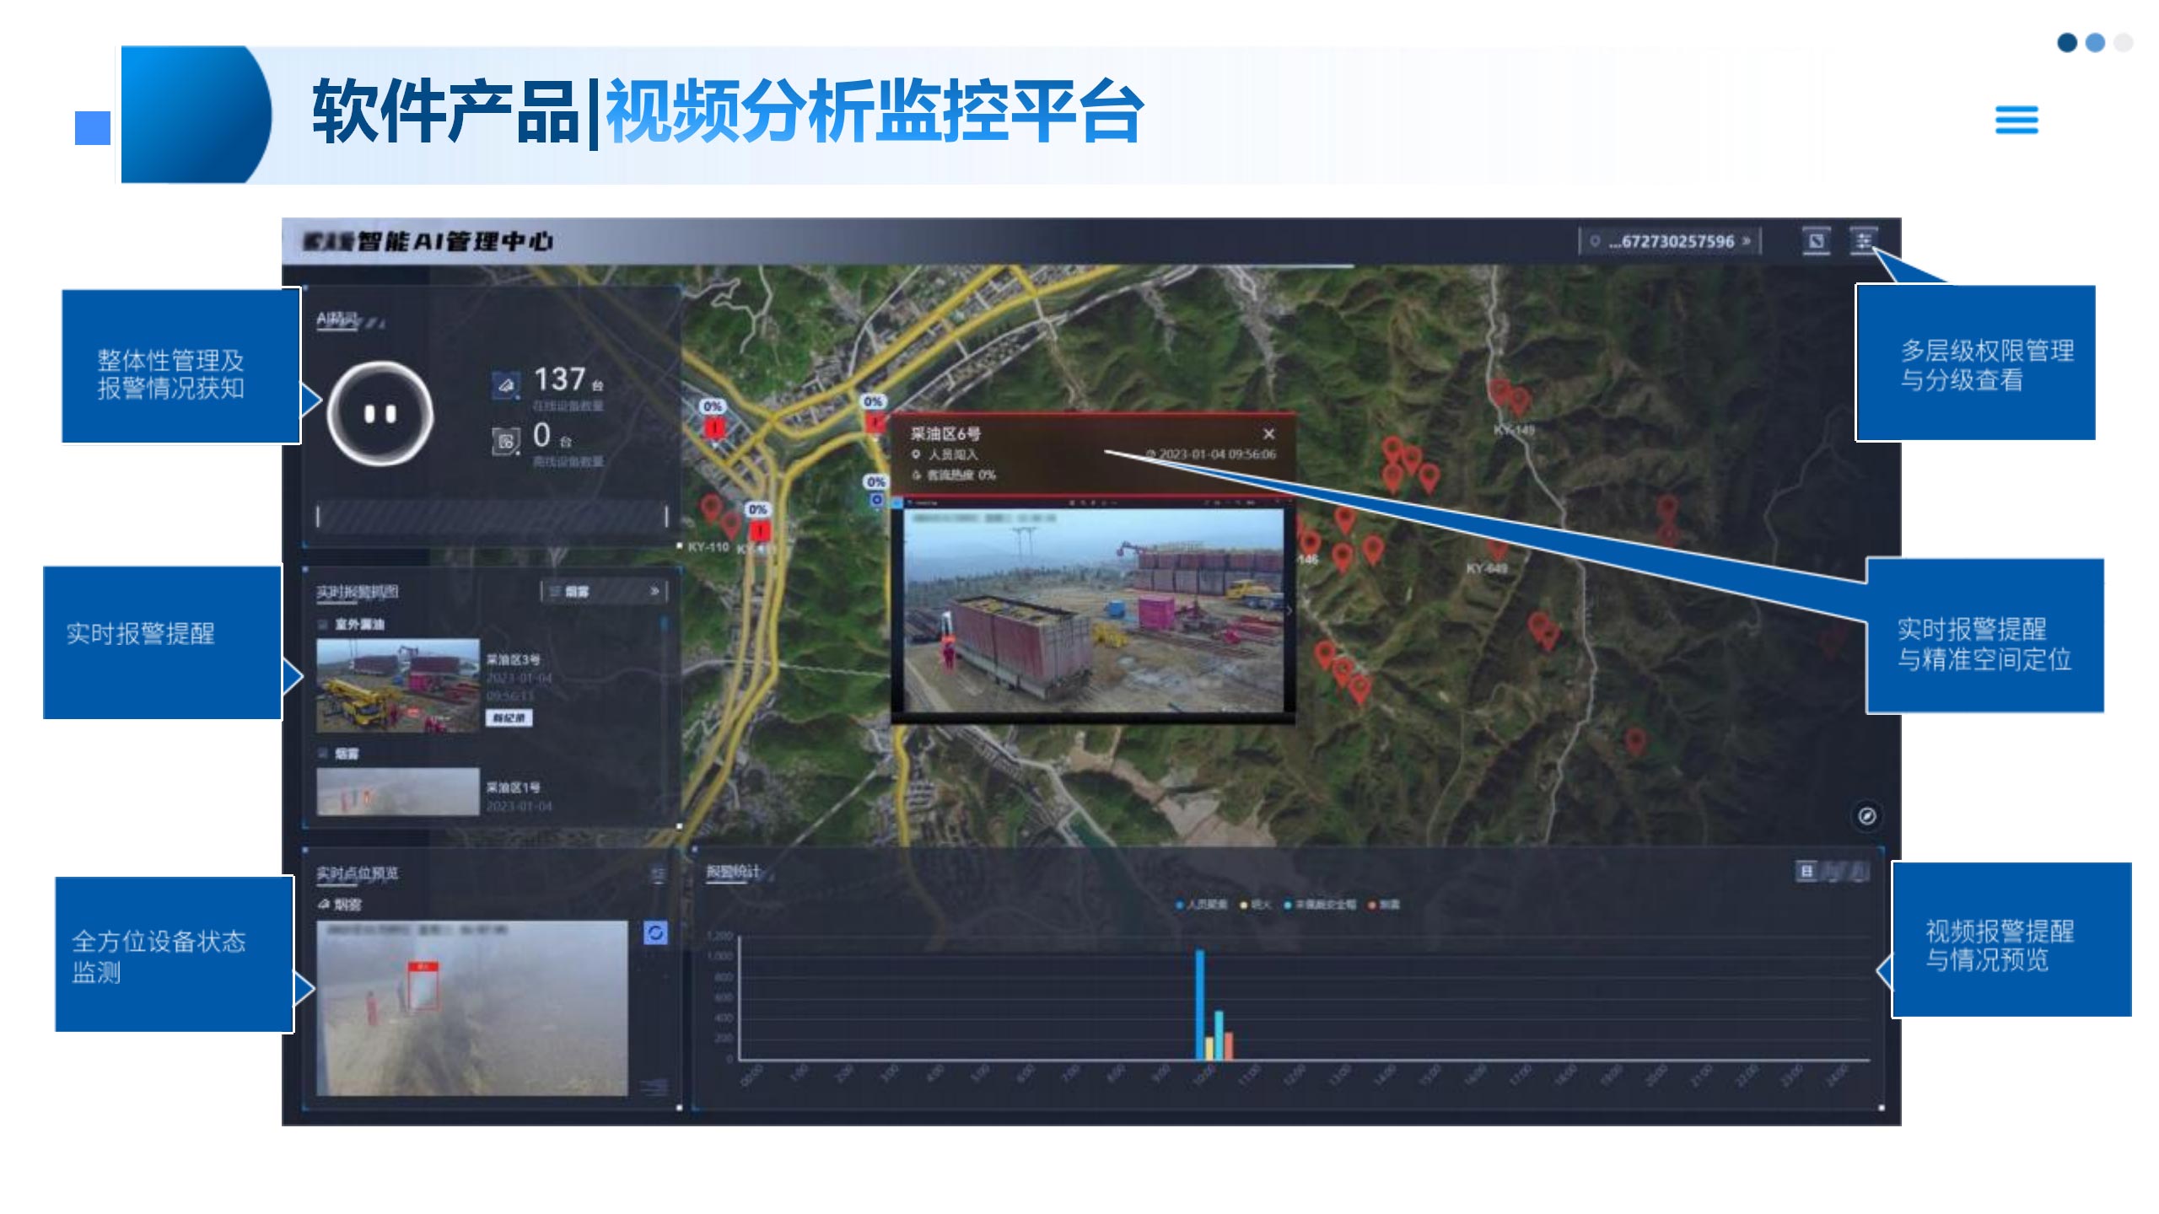Open the settings sliders icon top-right

pos(1863,241)
